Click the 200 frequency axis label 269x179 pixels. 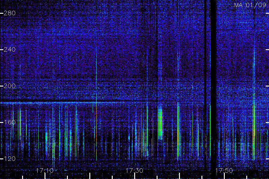[10, 86]
